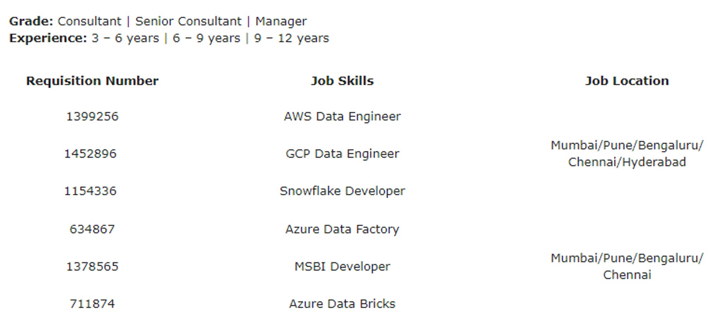This screenshot has height=329, width=724.
Task: Click the standalone Chennai location line
Action: point(627,275)
